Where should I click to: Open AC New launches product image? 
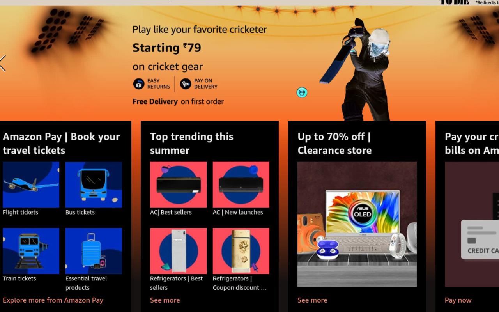[x=241, y=185]
